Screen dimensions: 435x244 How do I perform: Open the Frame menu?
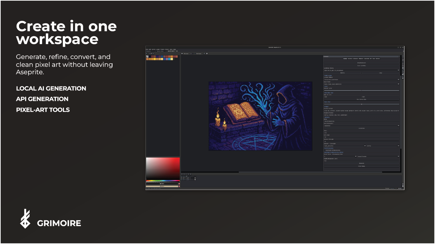point(162,49)
